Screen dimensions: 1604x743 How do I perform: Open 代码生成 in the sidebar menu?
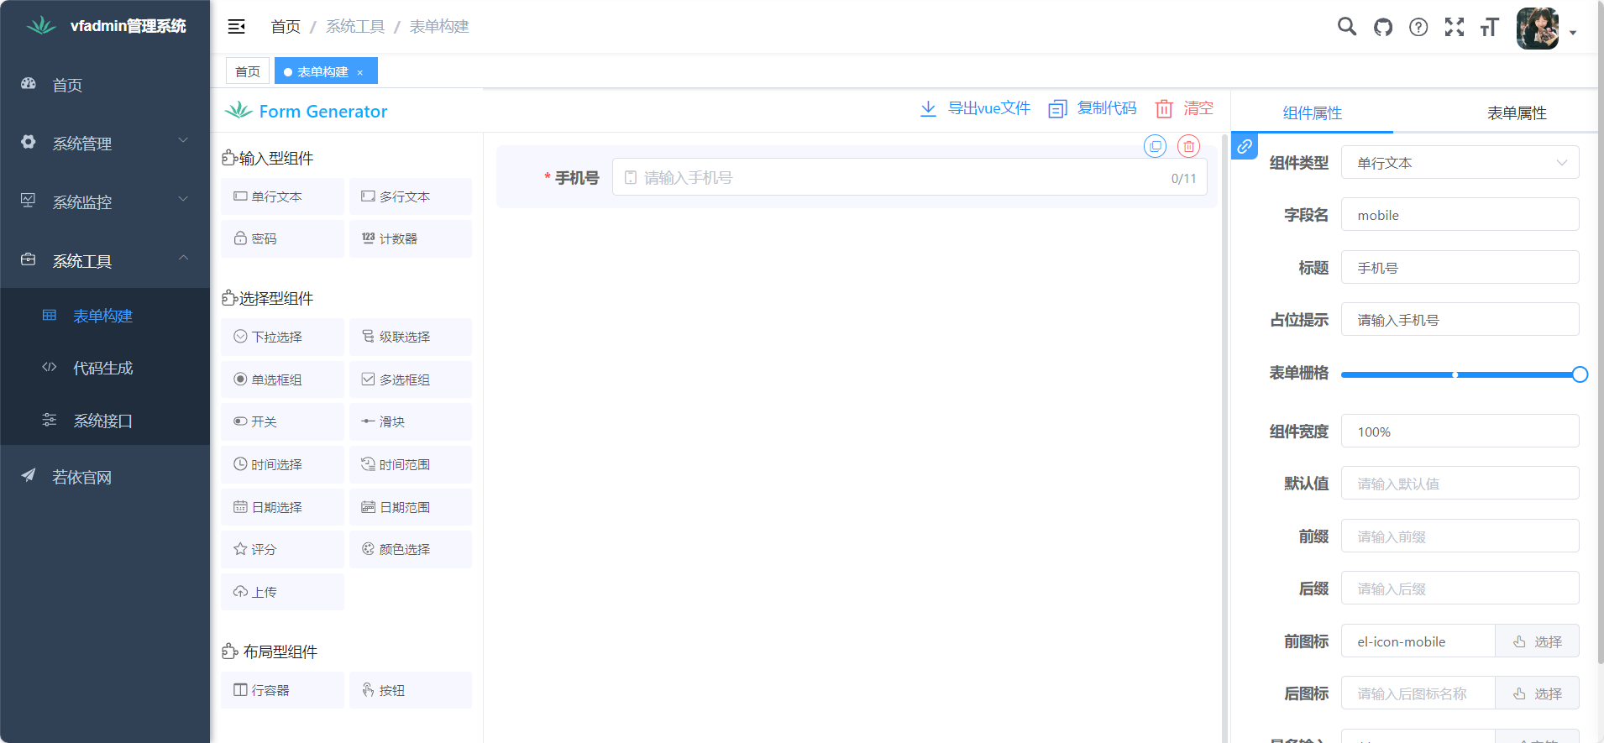[x=102, y=368]
